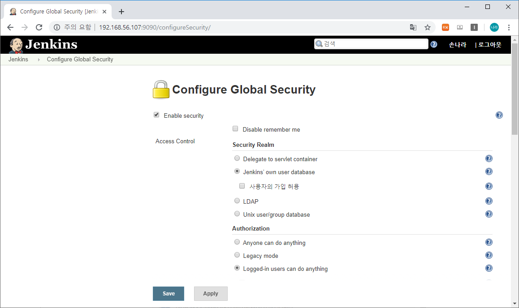Open the Google Translate icon in address bar

point(413,27)
